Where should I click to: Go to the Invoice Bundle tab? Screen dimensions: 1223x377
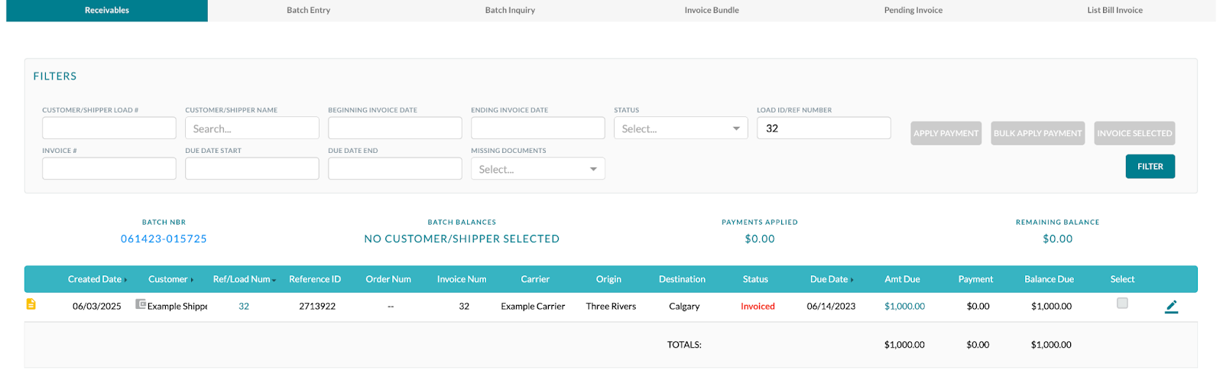click(712, 10)
